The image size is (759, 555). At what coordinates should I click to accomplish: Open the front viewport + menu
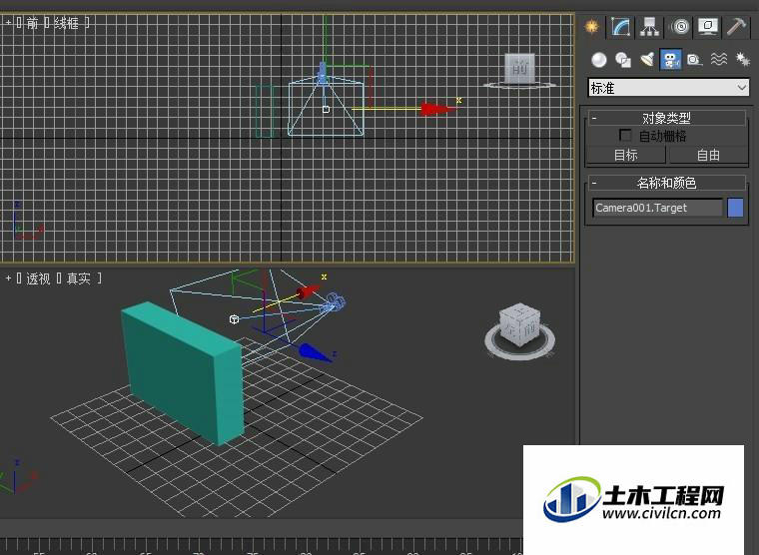coord(8,22)
